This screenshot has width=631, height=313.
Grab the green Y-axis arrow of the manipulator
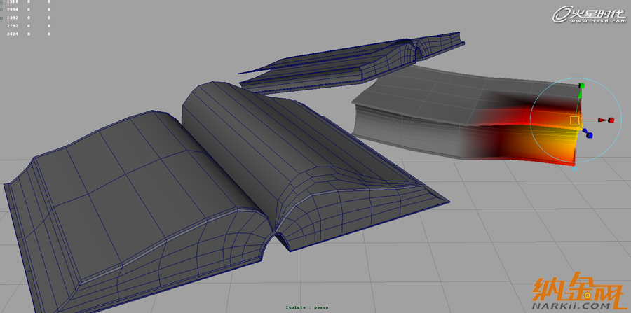pos(580,94)
